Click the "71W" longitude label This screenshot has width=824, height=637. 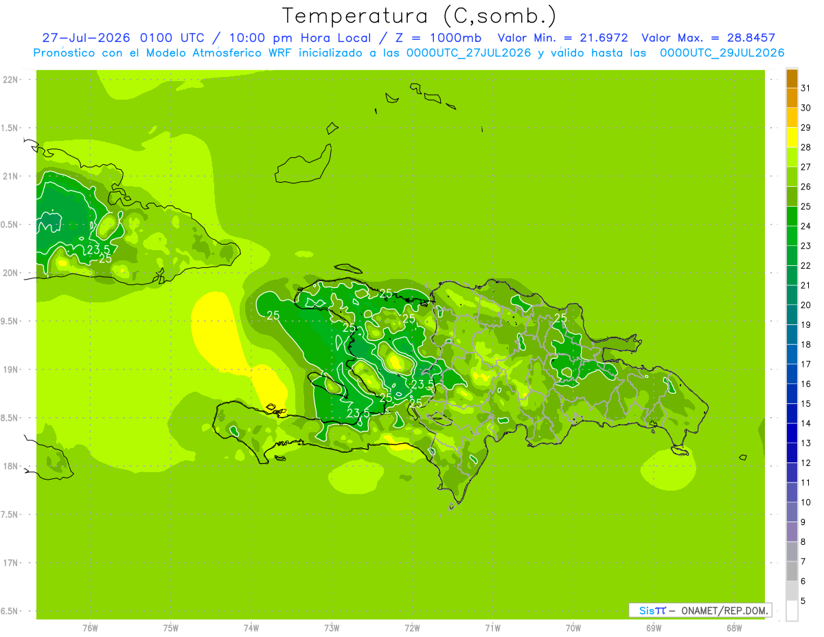point(492,627)
